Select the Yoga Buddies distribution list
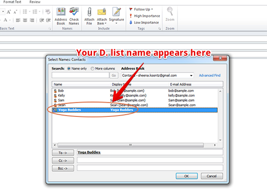 pyautogui.click(x=70, y=110)
